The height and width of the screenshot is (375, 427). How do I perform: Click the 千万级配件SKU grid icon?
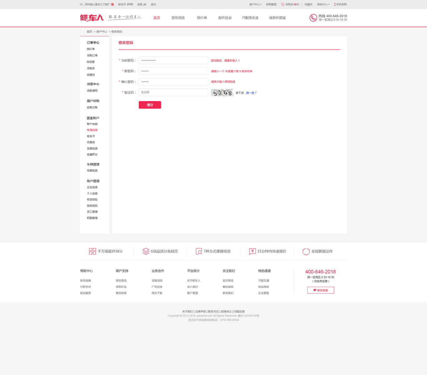click(93, 251)
